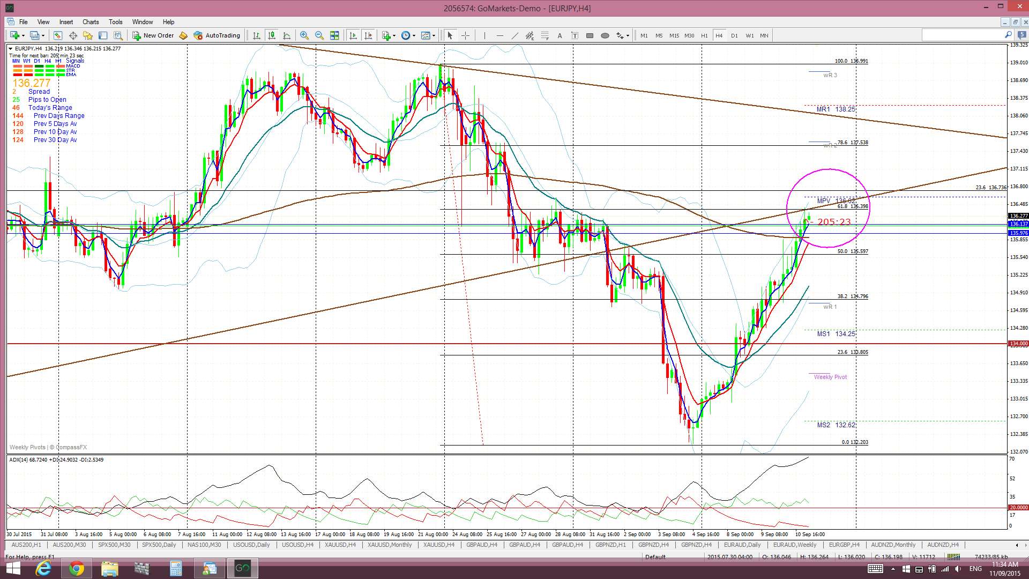Select the candlestick chart type icon
Viewport: 1029px width, 579px height.
(272, 35)
